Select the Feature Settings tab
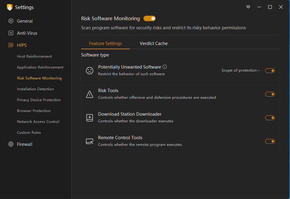 (105, 43)
